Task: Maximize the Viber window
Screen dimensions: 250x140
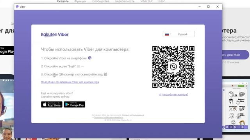Action: coord(208,7)
